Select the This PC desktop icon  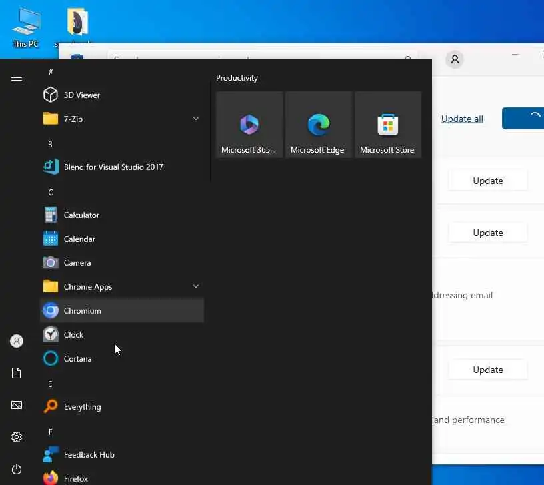click(26, 28)
